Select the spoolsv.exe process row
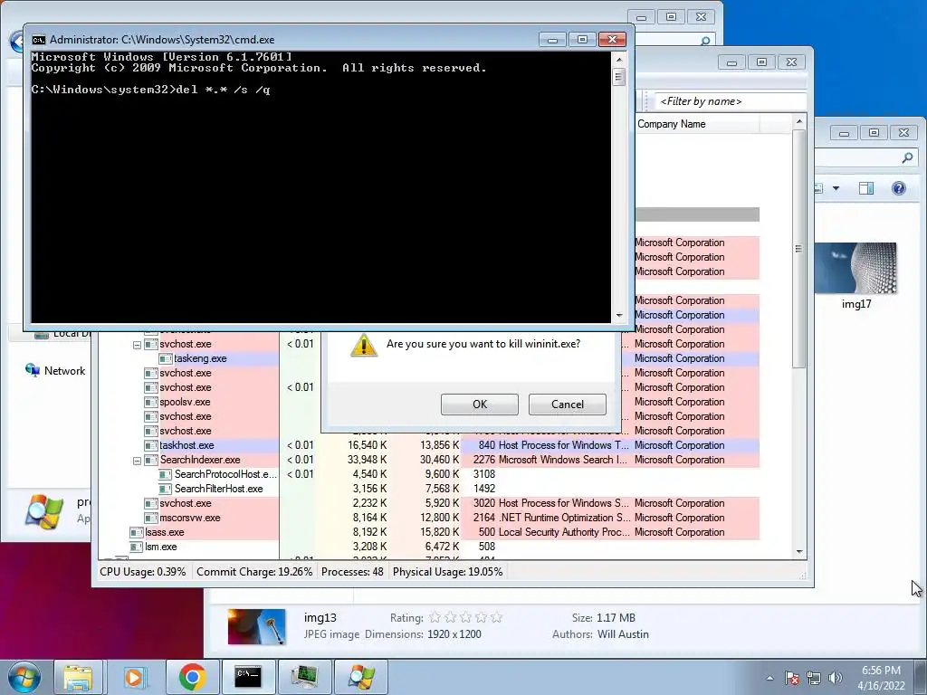Image resolution: width=927 pixels, height=695 pixels. click(185, 402)
